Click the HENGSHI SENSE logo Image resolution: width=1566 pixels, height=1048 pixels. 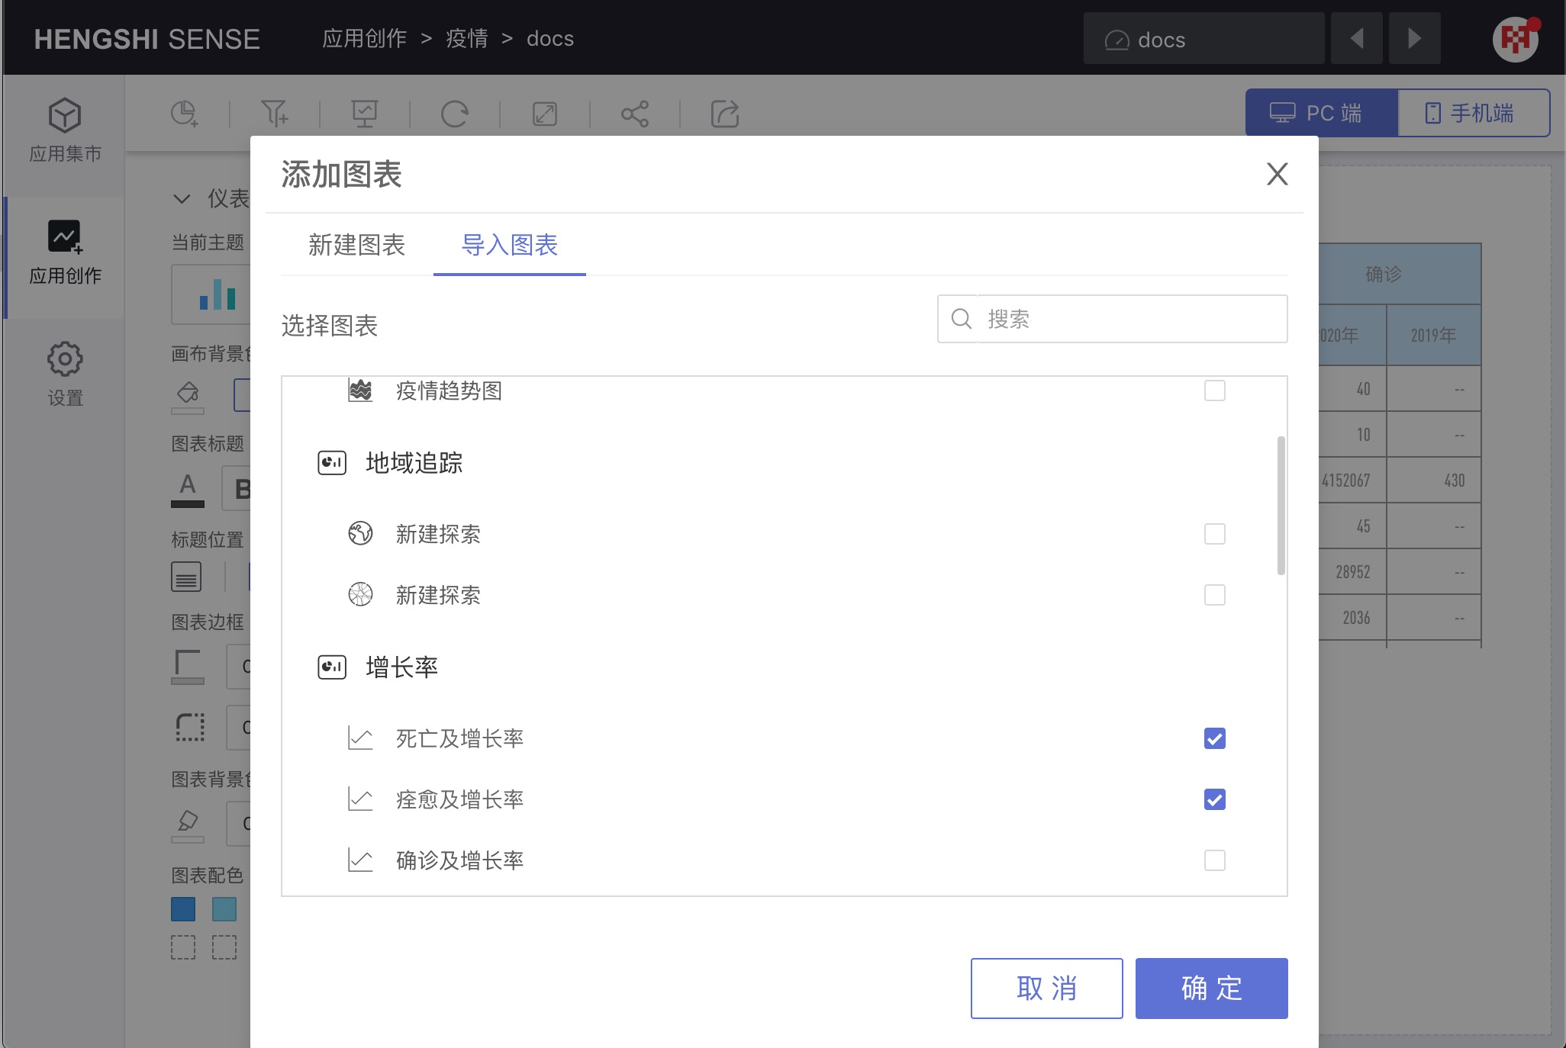click(147, 39)
